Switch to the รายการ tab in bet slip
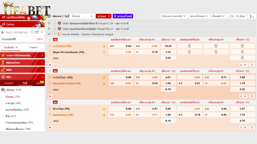This screenshot has width=257, height=144. (x=33, y=47)
